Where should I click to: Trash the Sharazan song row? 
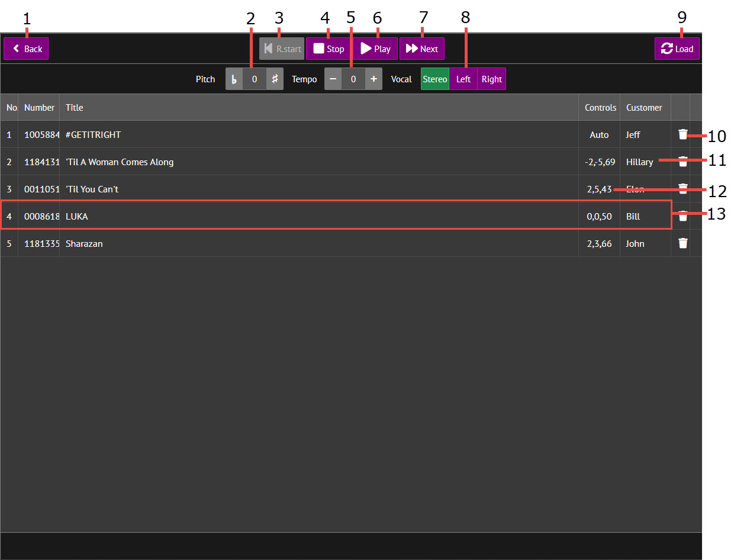pos(683,243)
